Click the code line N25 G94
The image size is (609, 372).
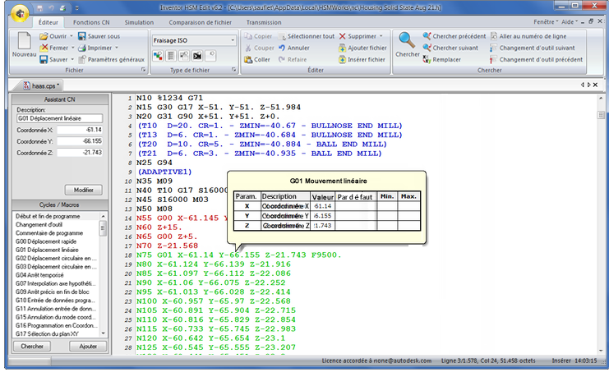click(155, 163)
